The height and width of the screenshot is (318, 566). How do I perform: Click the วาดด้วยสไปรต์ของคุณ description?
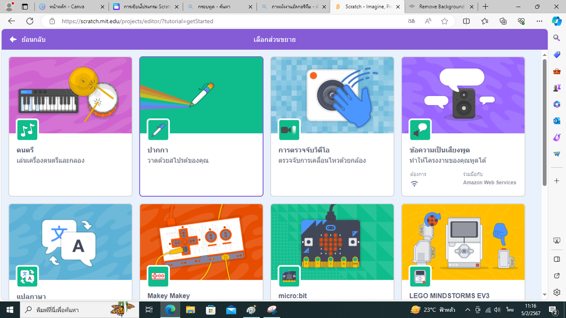click(x=178, y=160)
